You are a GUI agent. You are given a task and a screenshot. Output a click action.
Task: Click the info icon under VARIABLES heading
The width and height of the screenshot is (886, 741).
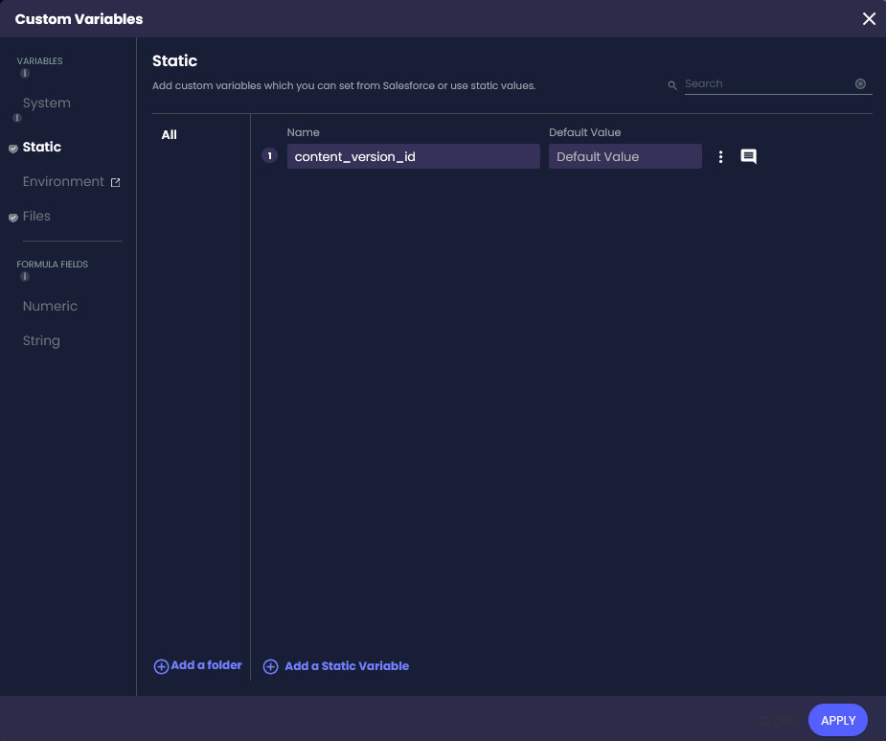point(25,73)
